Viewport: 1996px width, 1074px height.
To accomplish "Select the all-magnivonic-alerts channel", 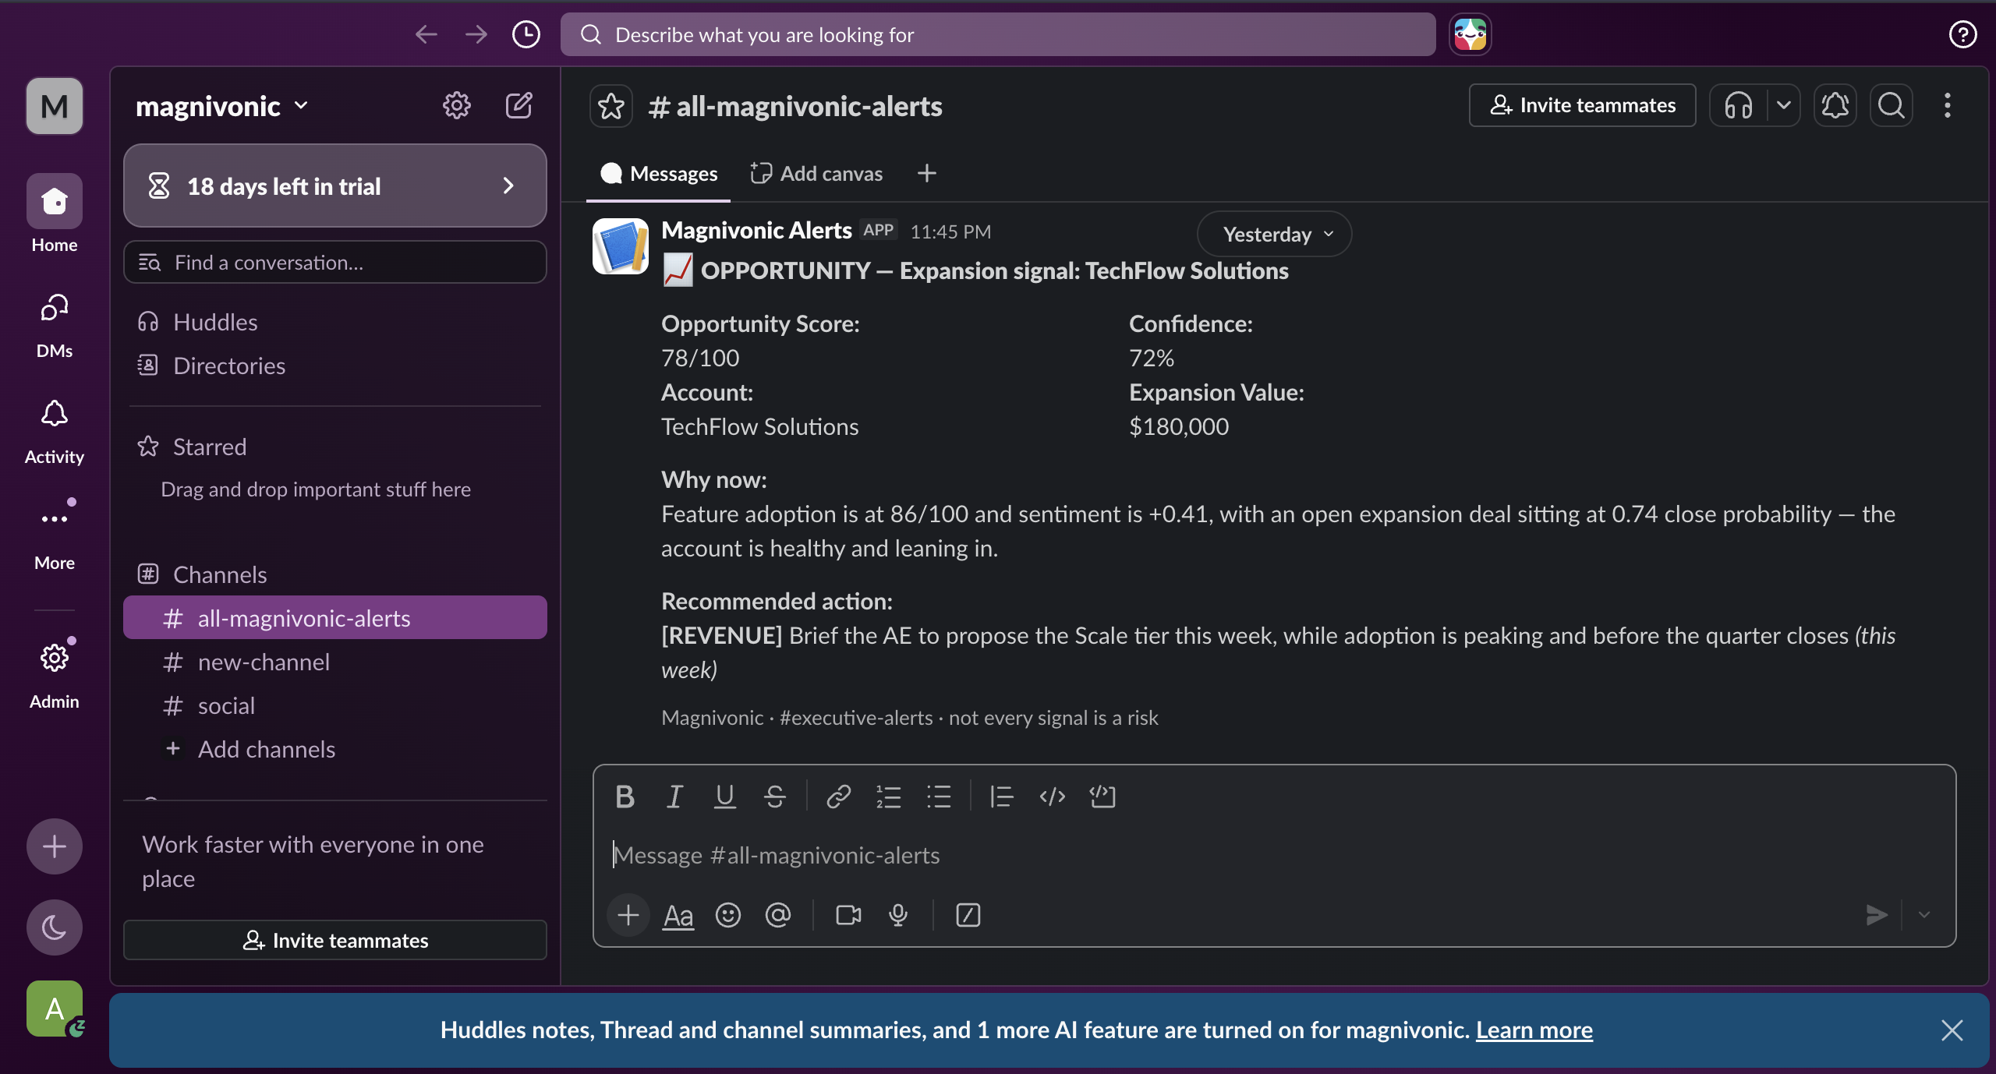I will point(335,618).
